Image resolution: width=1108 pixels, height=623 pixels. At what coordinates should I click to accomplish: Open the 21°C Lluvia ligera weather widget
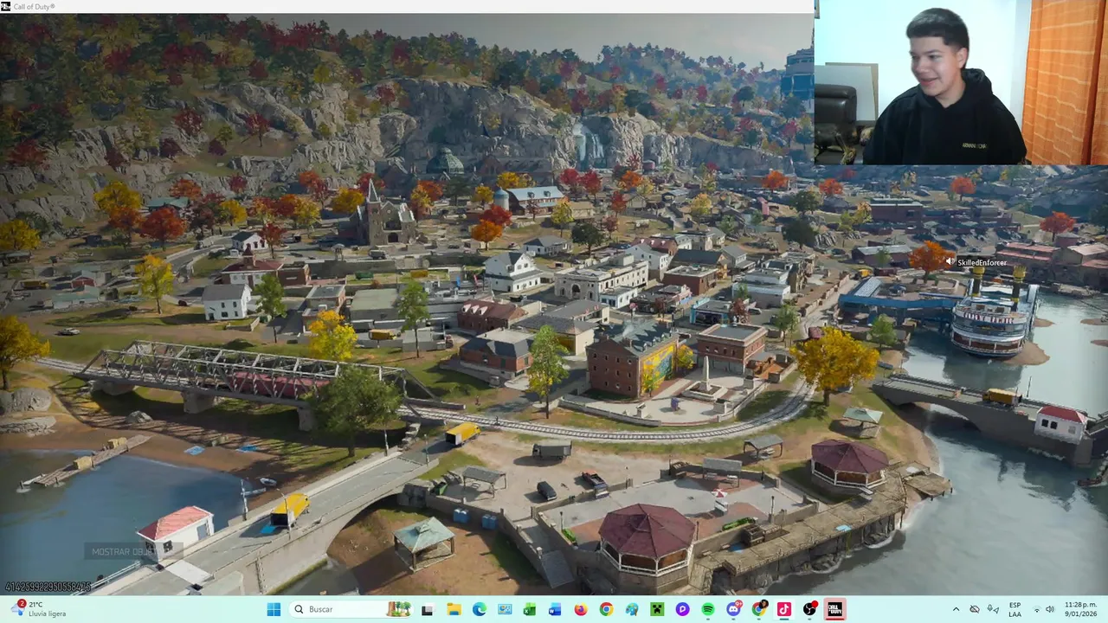39,609
